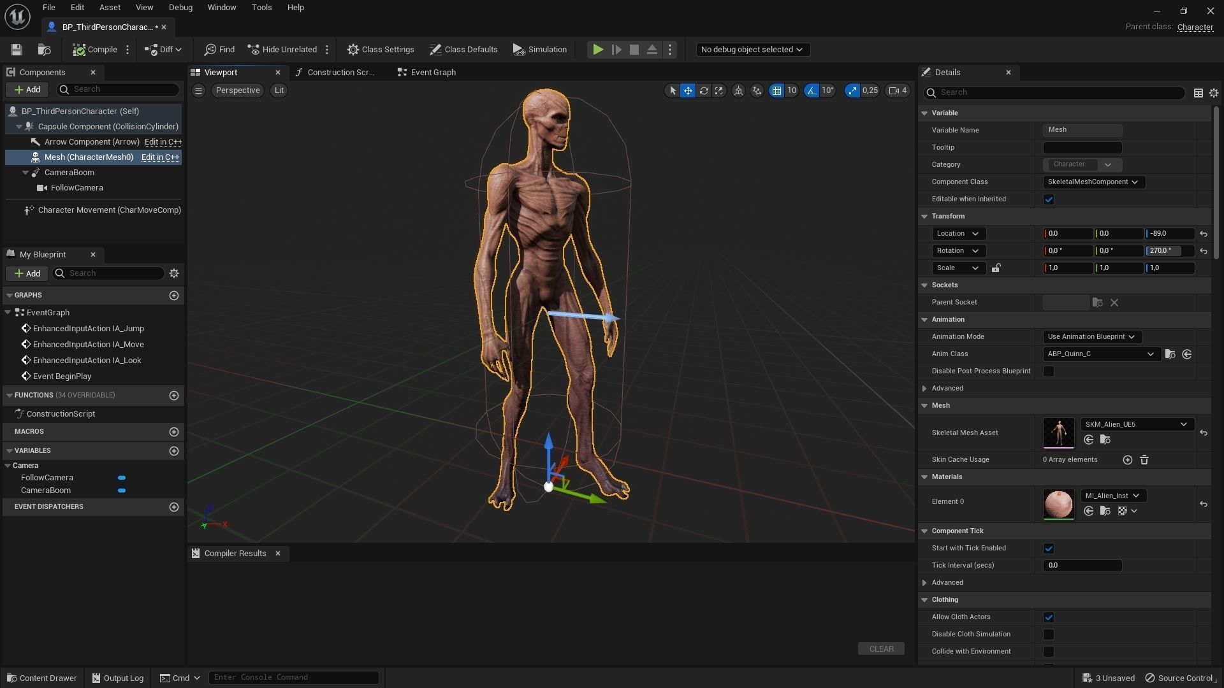Toggle FollowCamera variable visibility pill

pos(121,478)
